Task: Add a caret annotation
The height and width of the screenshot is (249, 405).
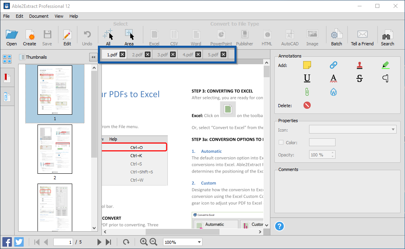Action: pos(385,78)
